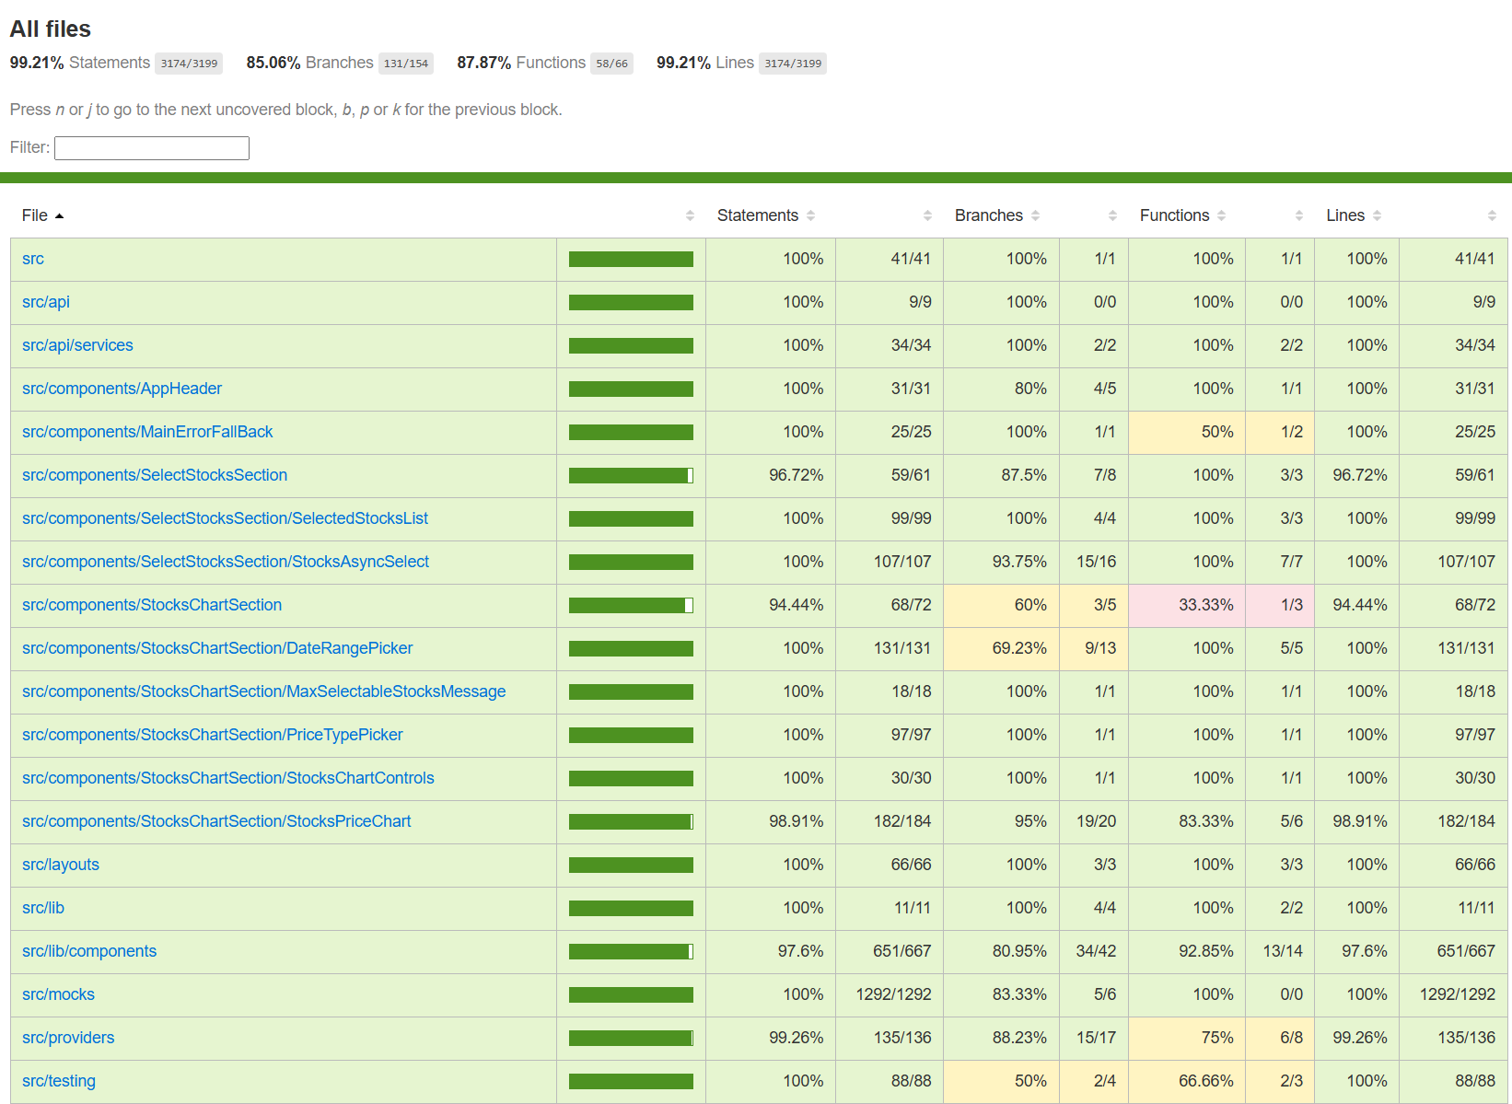Select 83.33% functions cell for StocksPriceChart
Image resolution: width=1512 pixels, height=1104 pixels.
pyautogui.click(x=1187, y=821)
